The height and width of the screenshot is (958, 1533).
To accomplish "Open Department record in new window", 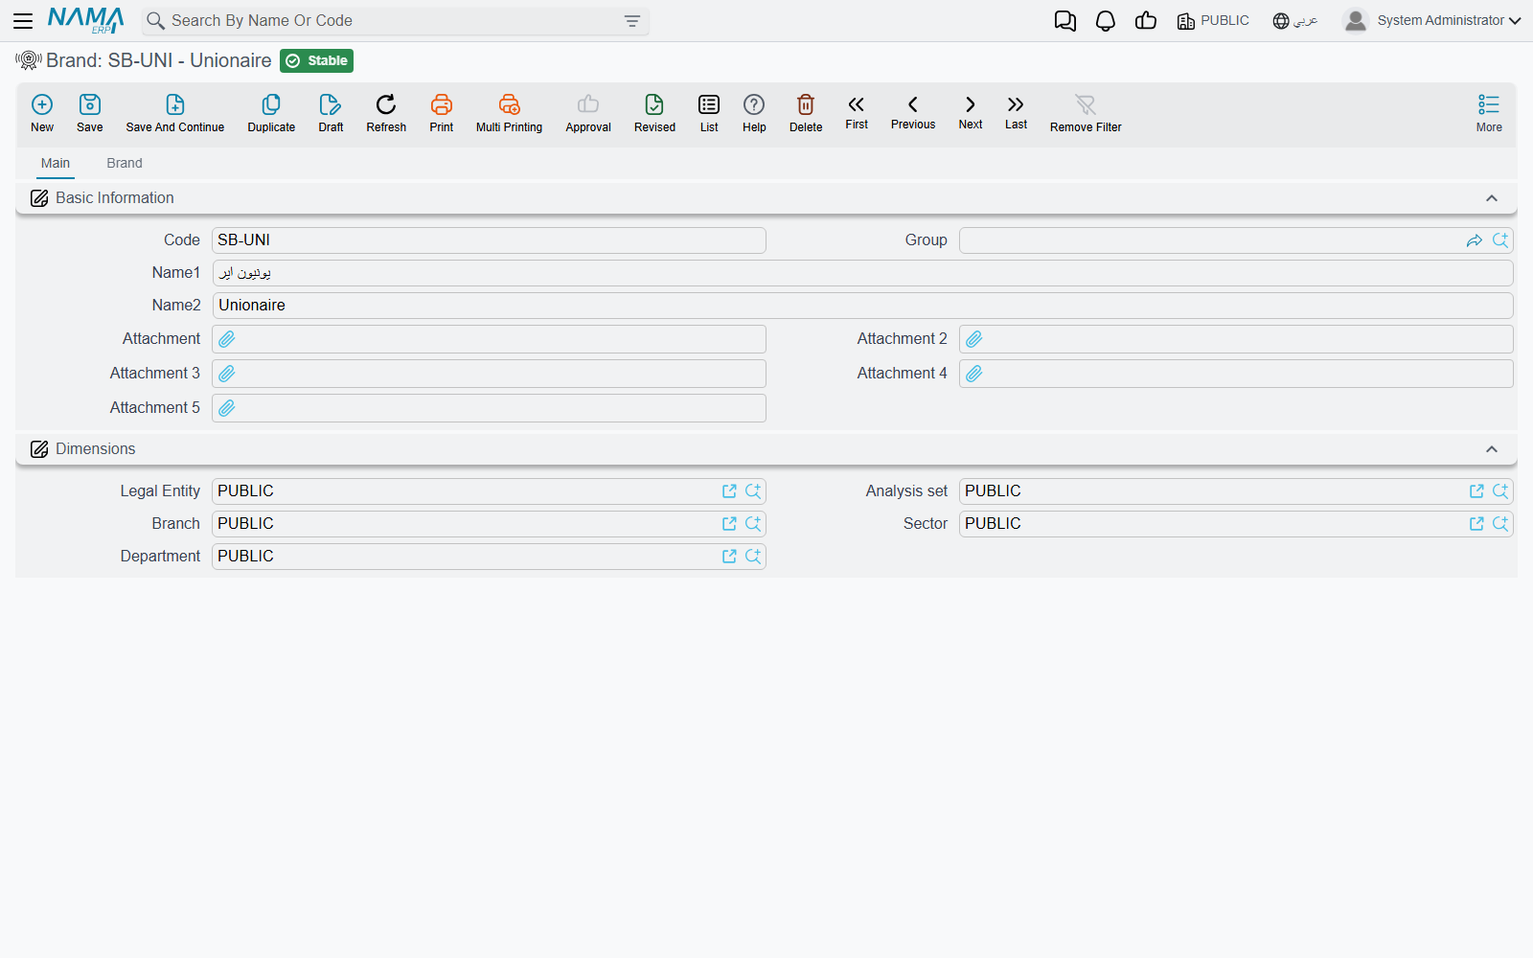I will (729, 557).
